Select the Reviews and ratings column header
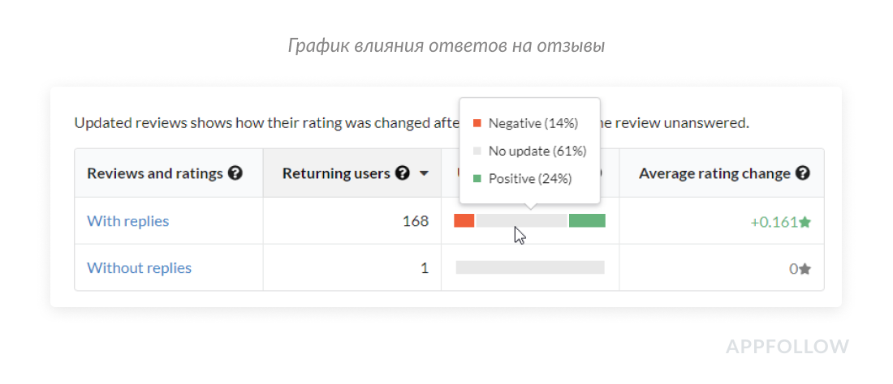 (155, 173)
